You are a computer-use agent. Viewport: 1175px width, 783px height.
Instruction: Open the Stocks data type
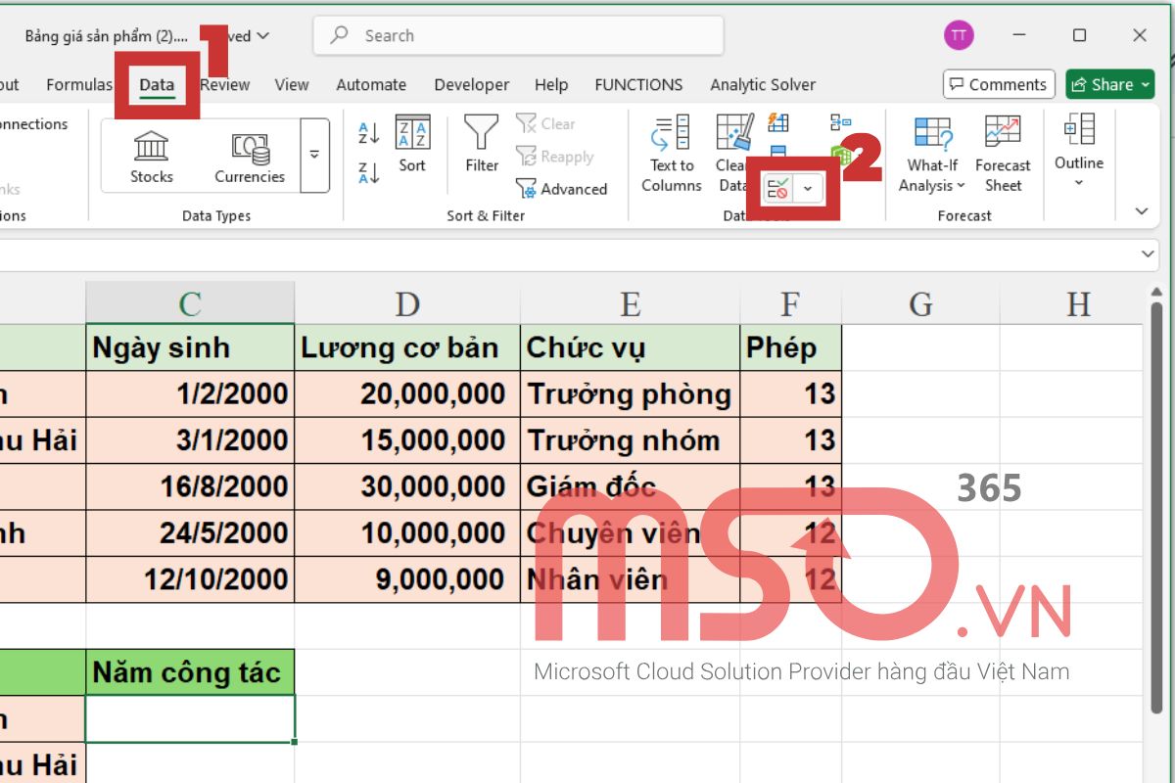152,158
